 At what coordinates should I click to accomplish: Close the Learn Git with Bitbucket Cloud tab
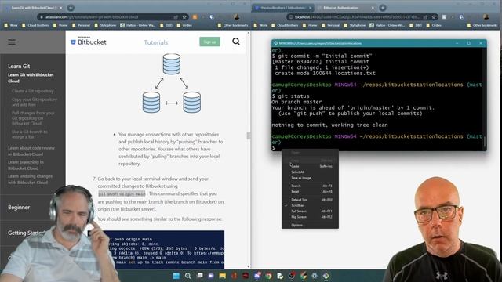[x=61, y=8]
